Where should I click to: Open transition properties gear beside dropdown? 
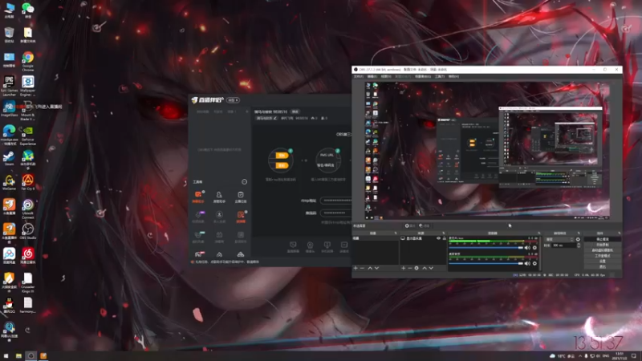click(x=578, y=239)
